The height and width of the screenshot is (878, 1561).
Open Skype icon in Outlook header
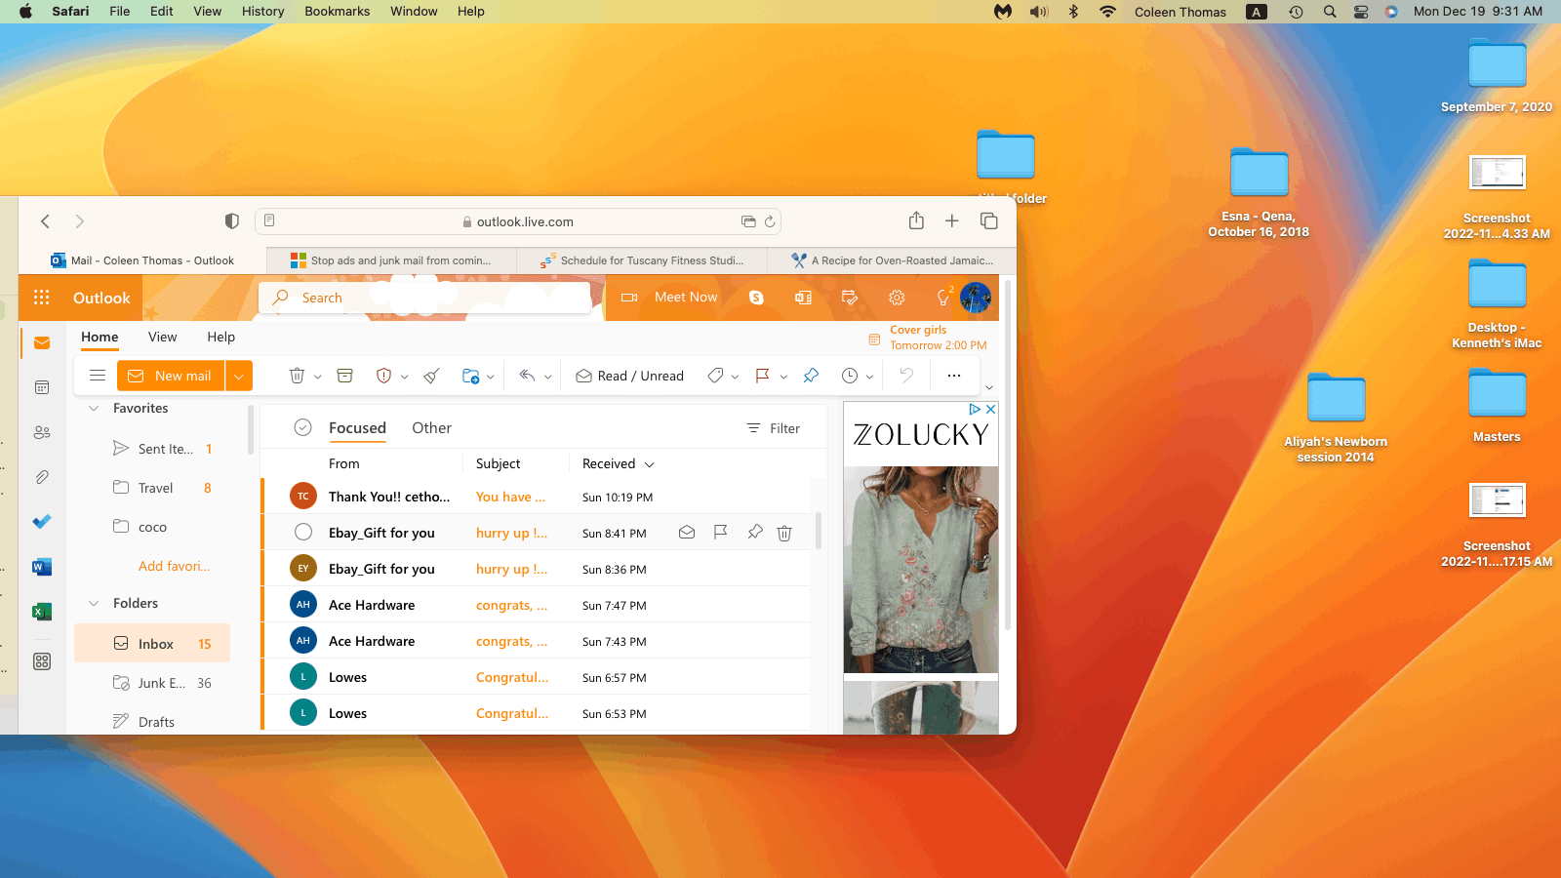[756, 298]
